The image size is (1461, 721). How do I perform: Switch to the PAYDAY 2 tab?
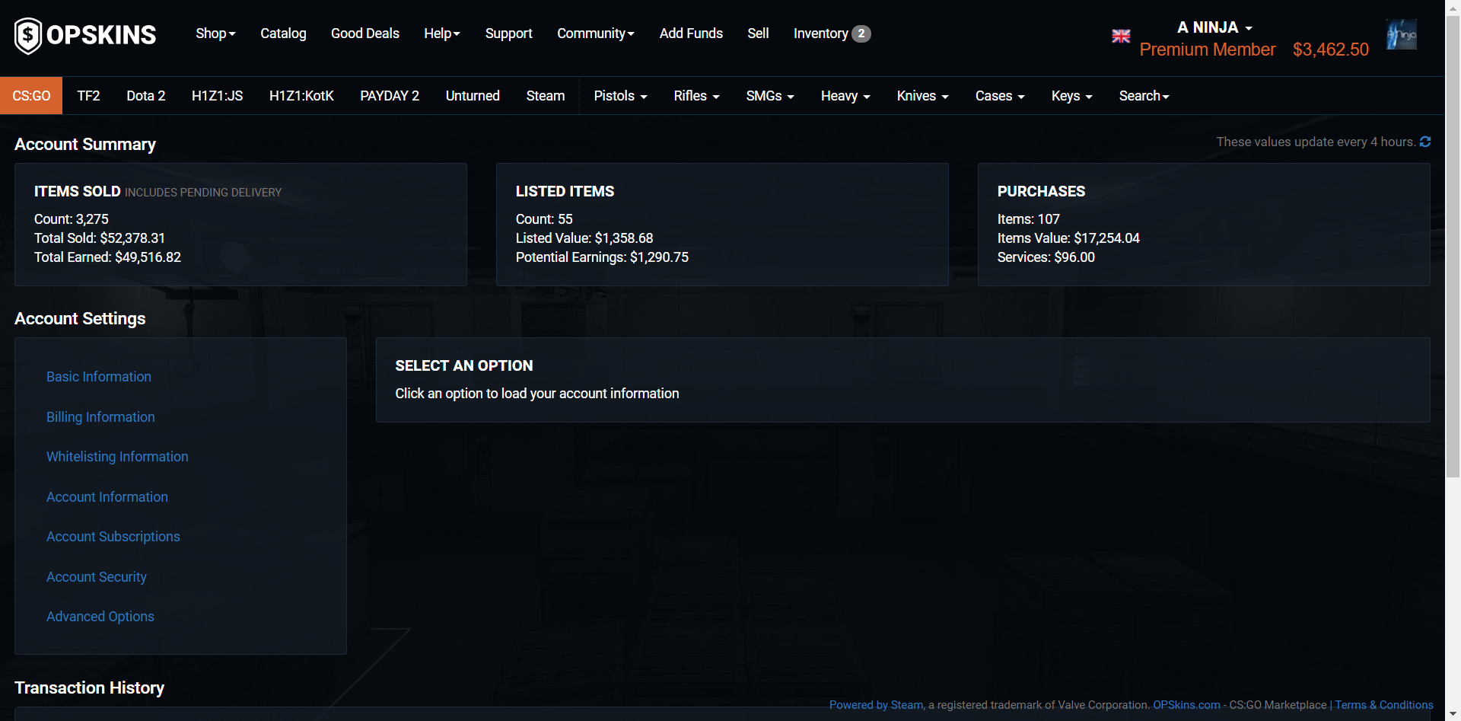(x=390, y=96)
